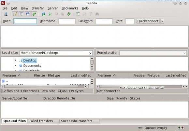The image size is (189, 131).
Task: Toggle transfer queue display
Action: pyautogui.click(x=34, y=14)
